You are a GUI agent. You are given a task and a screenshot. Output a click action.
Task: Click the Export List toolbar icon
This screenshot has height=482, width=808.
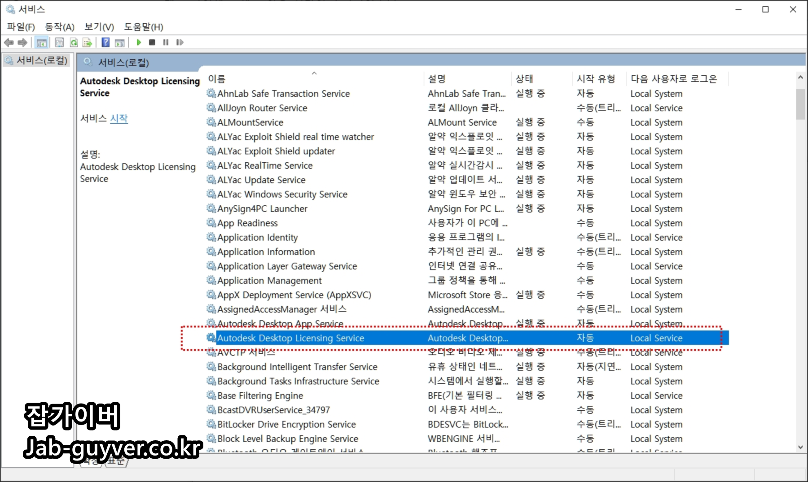(87, 43)
